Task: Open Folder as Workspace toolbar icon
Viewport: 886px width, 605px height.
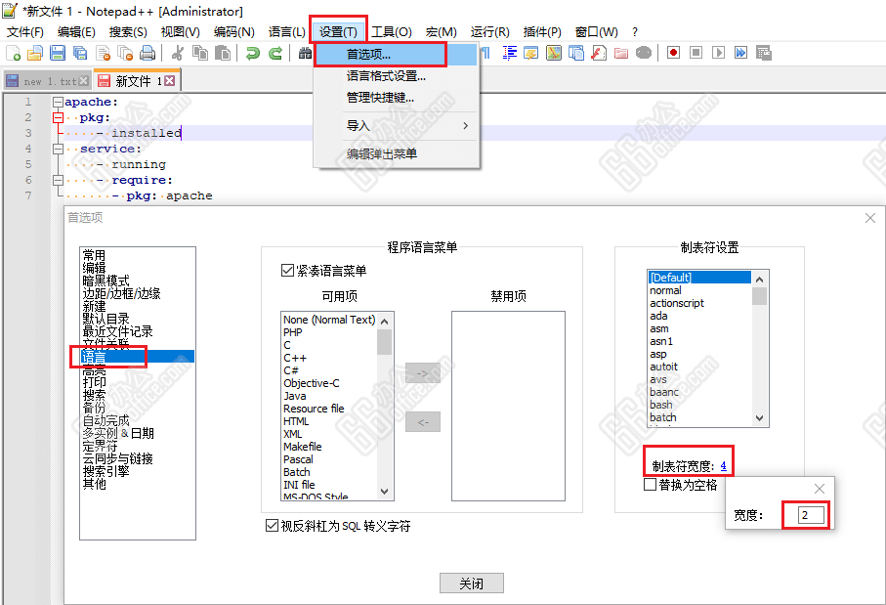Action: 621,53
